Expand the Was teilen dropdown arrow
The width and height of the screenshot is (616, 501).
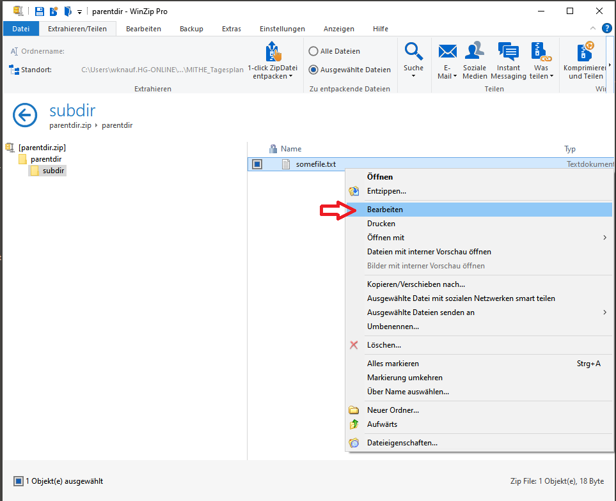click(x=551, y=76)
